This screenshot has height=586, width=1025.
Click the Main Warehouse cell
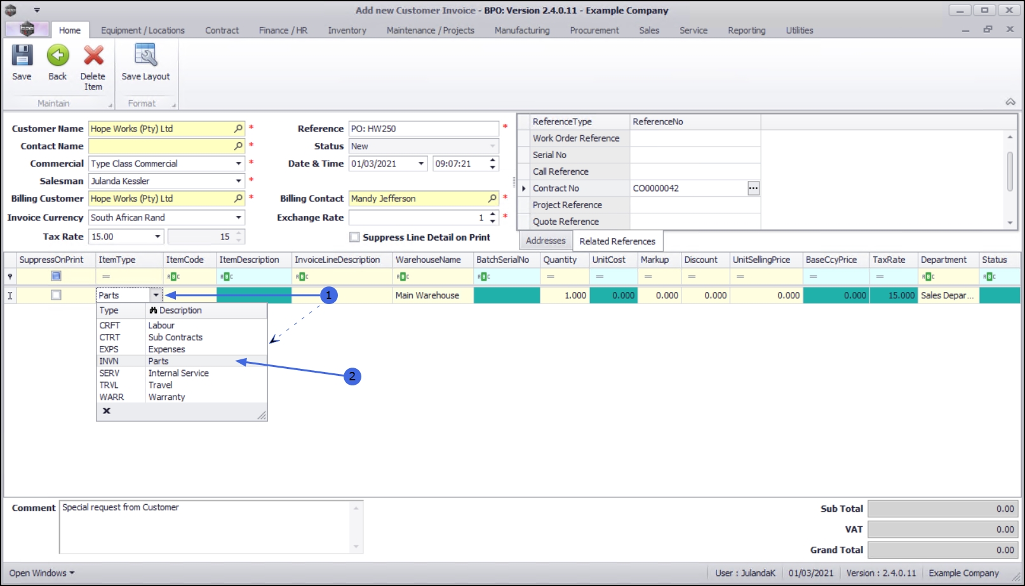(433, 295)
